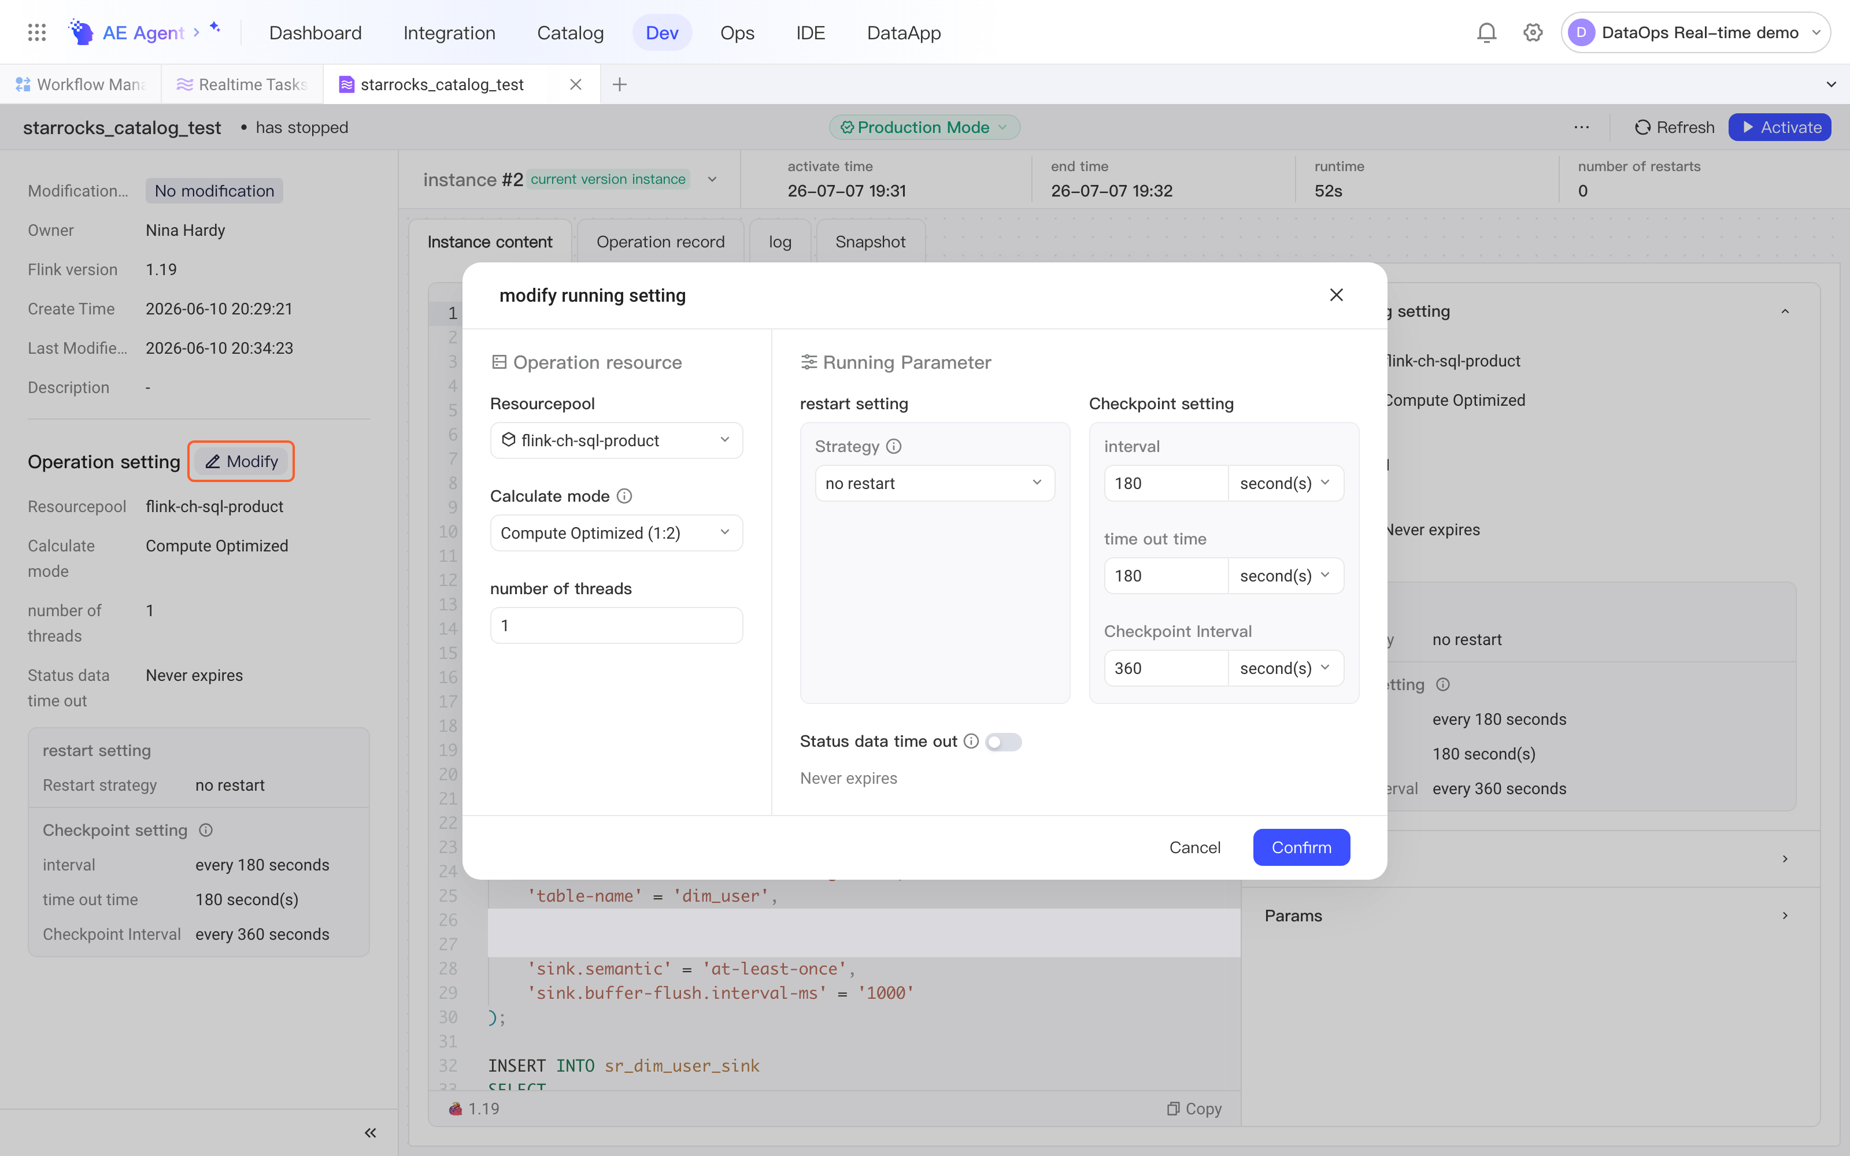Open the DataOps Real-time demo account menu
Screen dimensions: 1850x1156
pyautogui.click(x=1695, y=32)
